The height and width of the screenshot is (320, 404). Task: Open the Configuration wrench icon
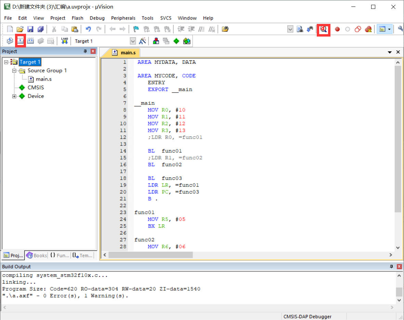coord(401,29)
